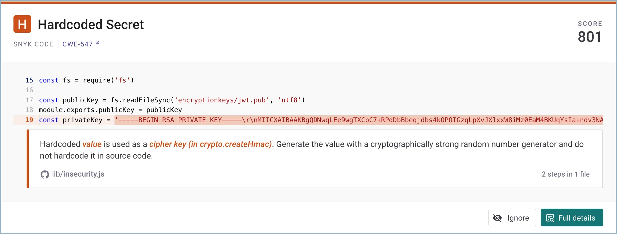The height and width of the screenshot is (234, 617).
Task: Ignore this Hardcoded Secret finding
Action: (x=512, y=218)
